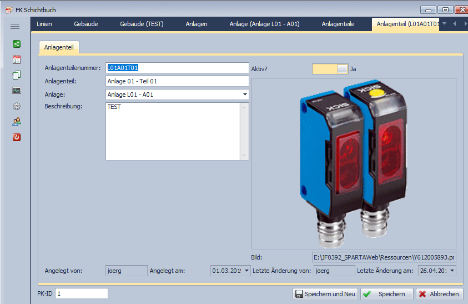Click the green share icon in sidebar

pos(17,44)
